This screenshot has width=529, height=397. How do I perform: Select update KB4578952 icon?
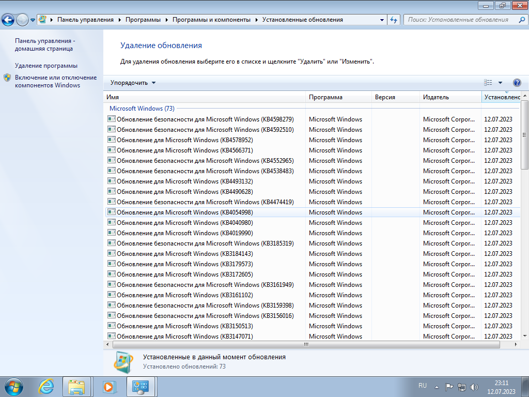tap(112, 140)
